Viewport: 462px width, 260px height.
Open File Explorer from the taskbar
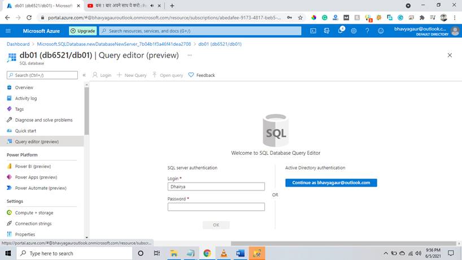coord(174,253)
